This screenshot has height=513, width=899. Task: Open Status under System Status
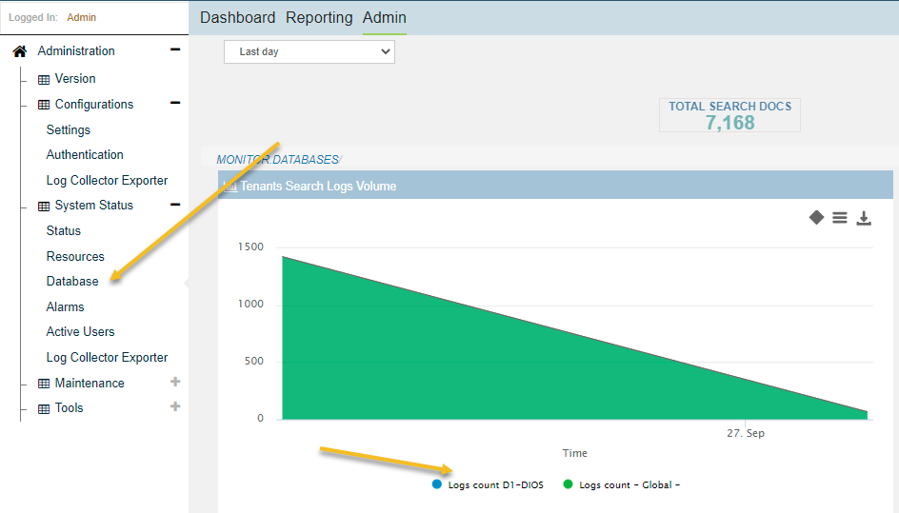[64, 231]
